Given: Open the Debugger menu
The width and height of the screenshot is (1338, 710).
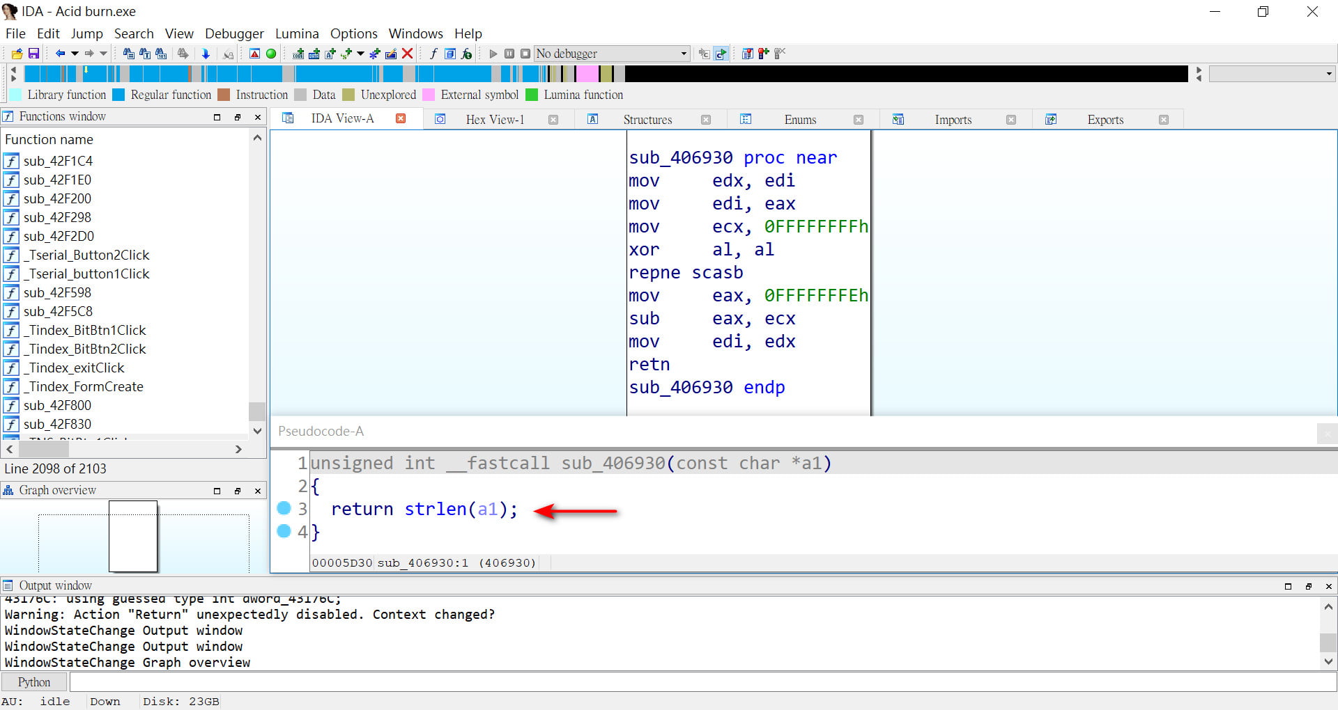Looking at the screenshot, I should [234, 33].
